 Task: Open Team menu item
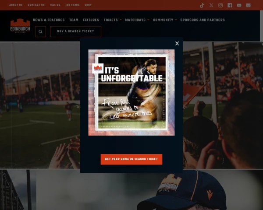click(x=74, y=20)
